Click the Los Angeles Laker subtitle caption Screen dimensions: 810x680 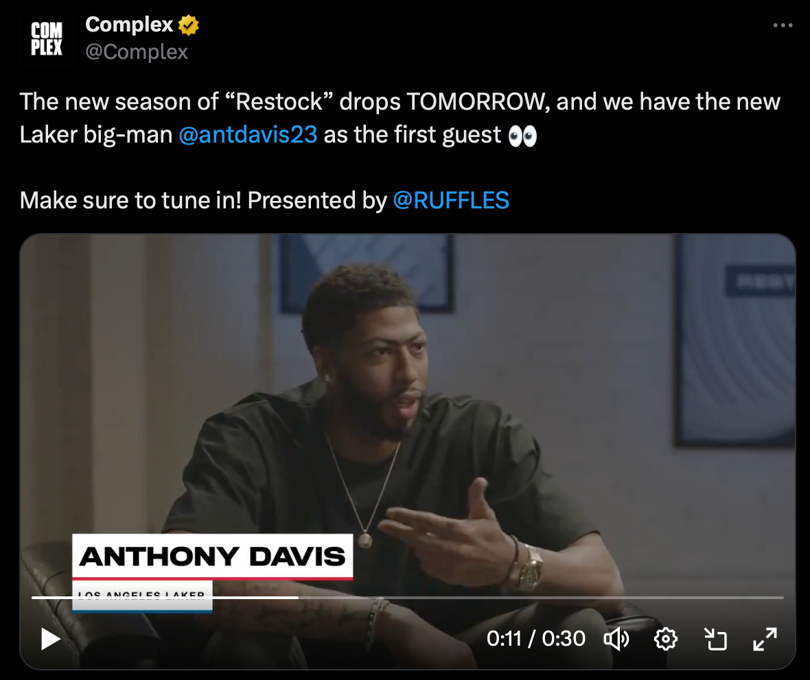coord(142,596)
